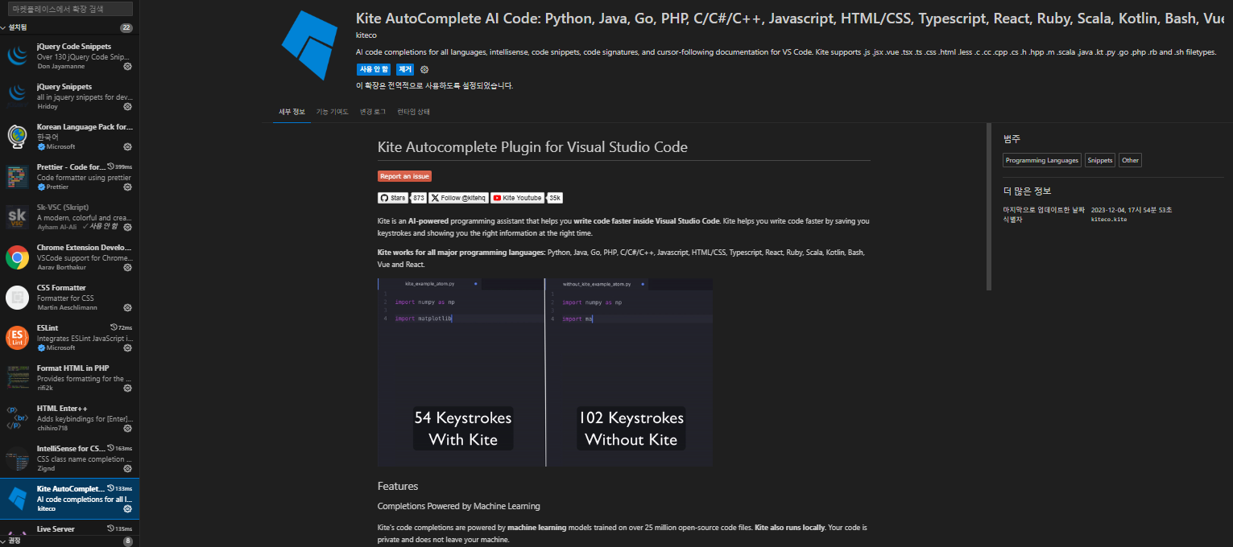Viewport: 1233px width, 547px height.
Task: Open gear menu for Sk-VSC (Skript)
Action: tap(127, 228)
